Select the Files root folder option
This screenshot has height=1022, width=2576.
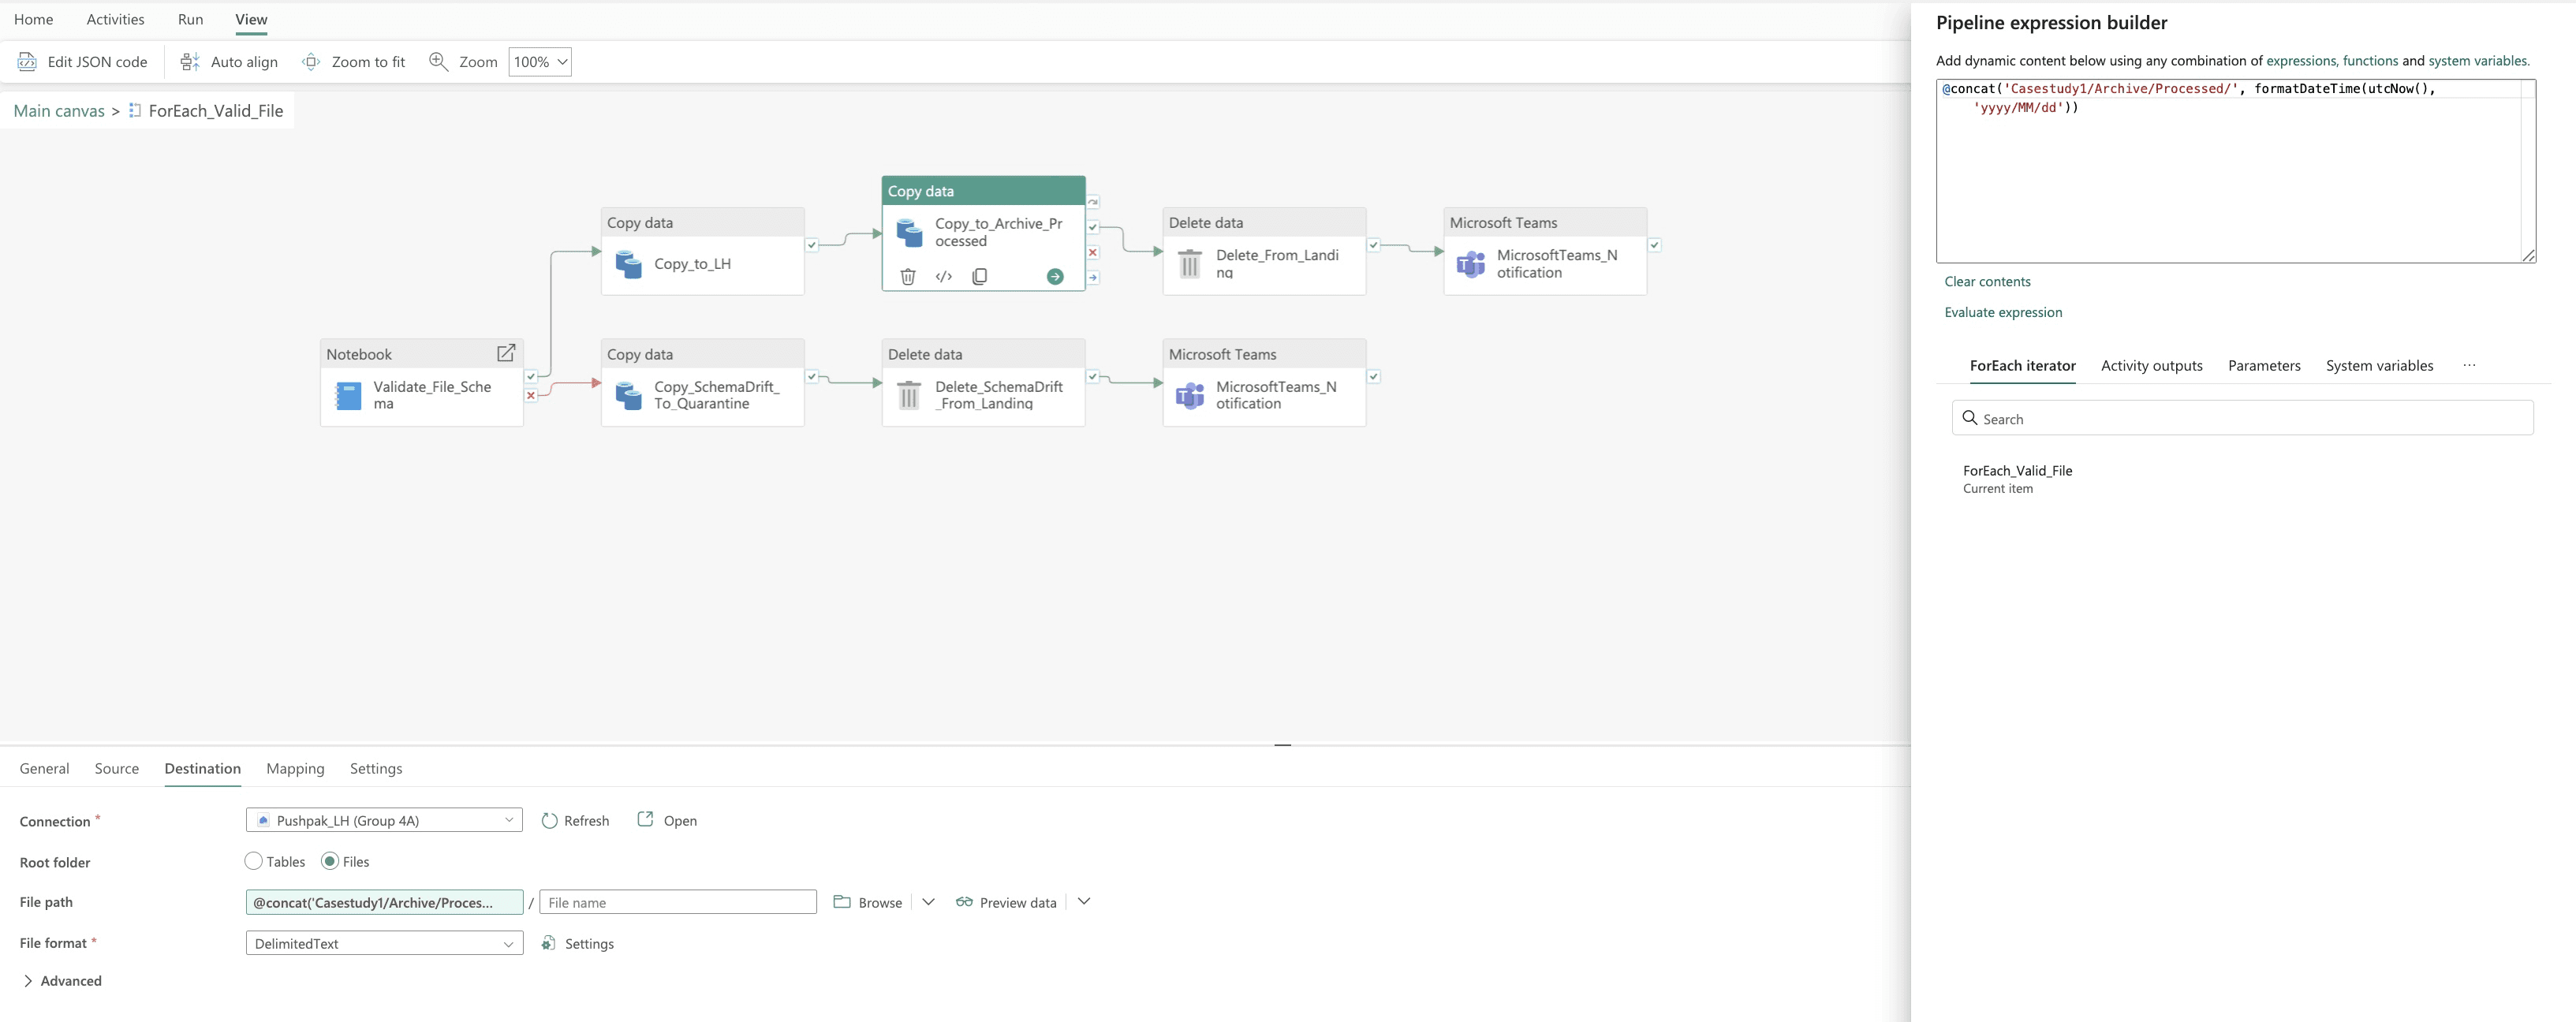[x=330, y=861]
